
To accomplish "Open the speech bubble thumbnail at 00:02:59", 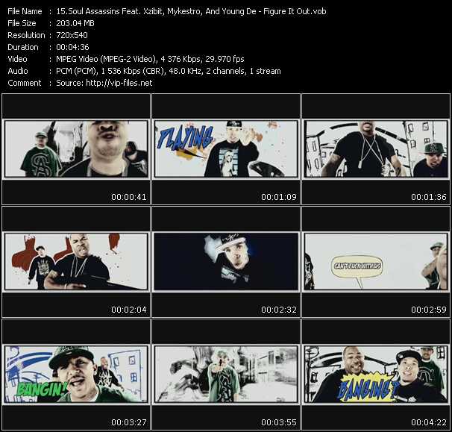I will click(x=376, y=262).
